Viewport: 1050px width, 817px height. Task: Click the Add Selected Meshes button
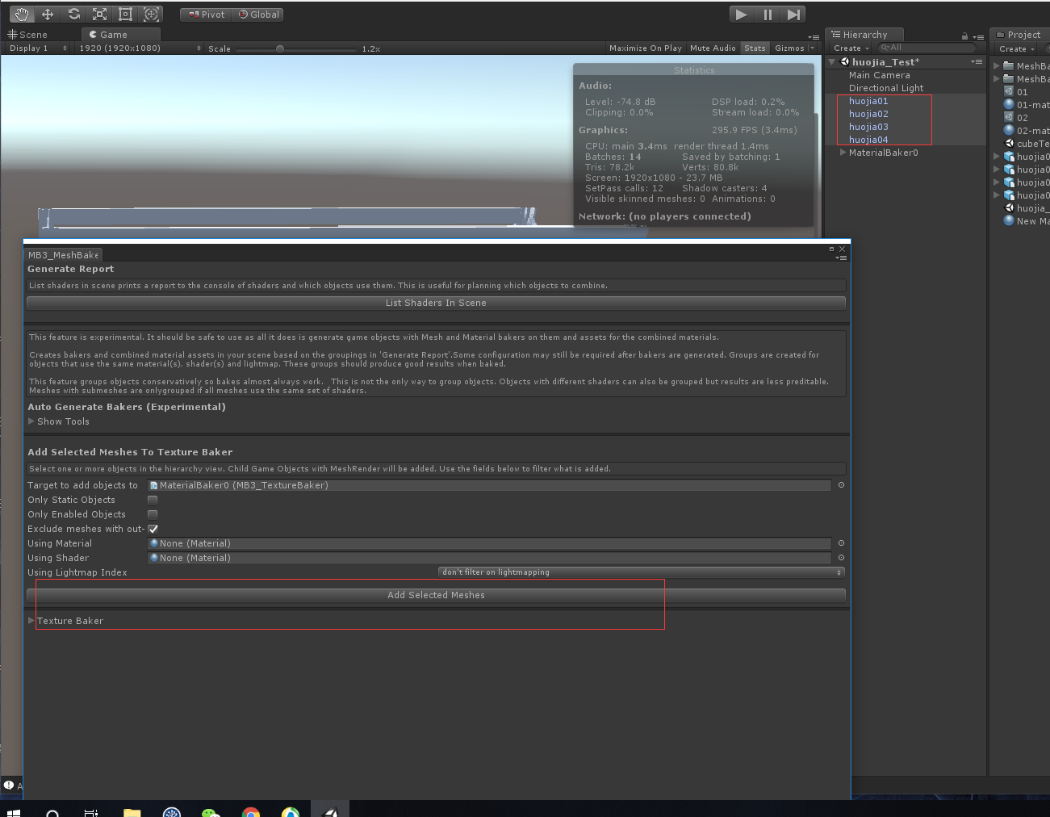(x=436, y=595)
